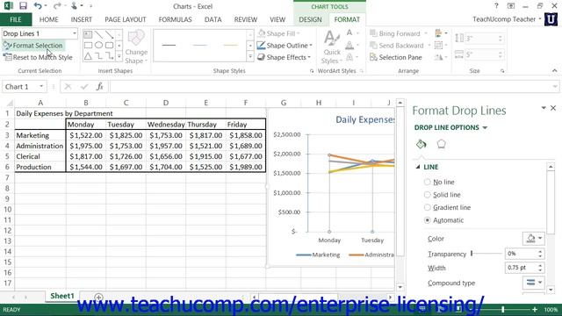This screenshot has height=316, width=562.
Task: Select cell A1 Daily Expenses by Department
Action: coord(40,113)
